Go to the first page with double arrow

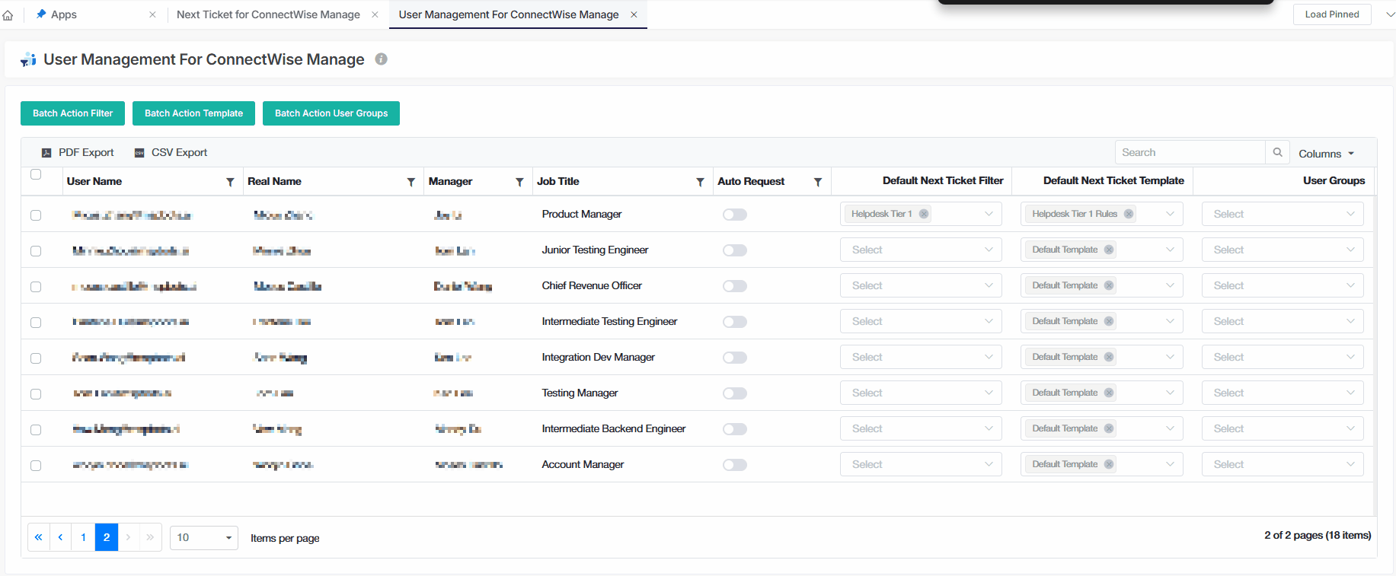coord(38,537)
